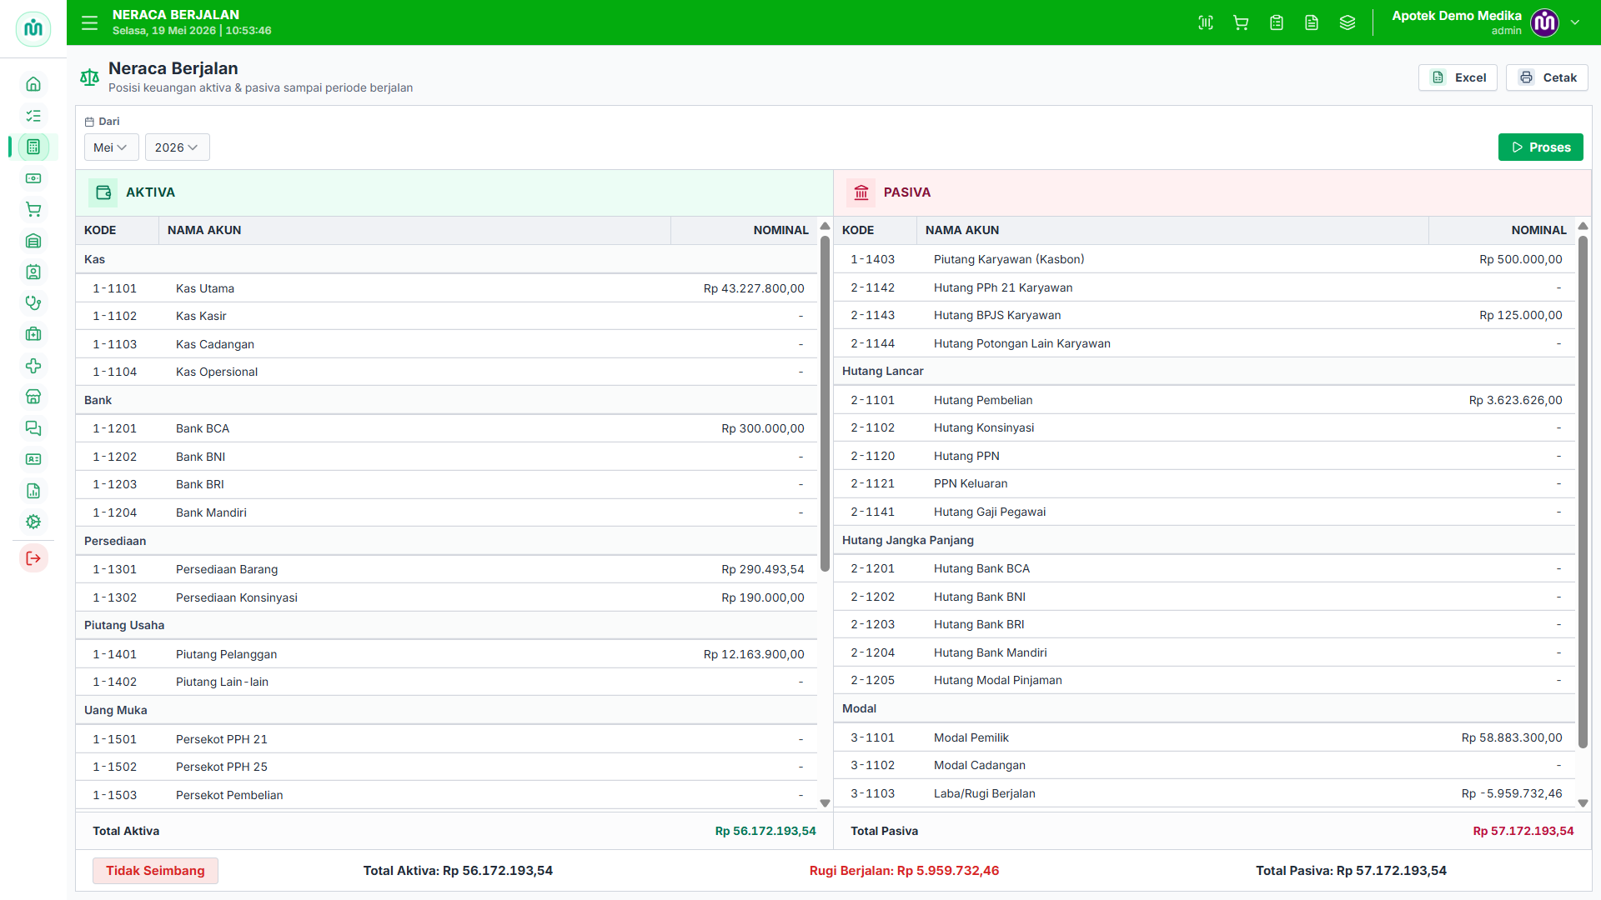Viewport: 1601px width, 900px height.
Task: Open the Mei month dropdown
Action: (x=111, y=147)
